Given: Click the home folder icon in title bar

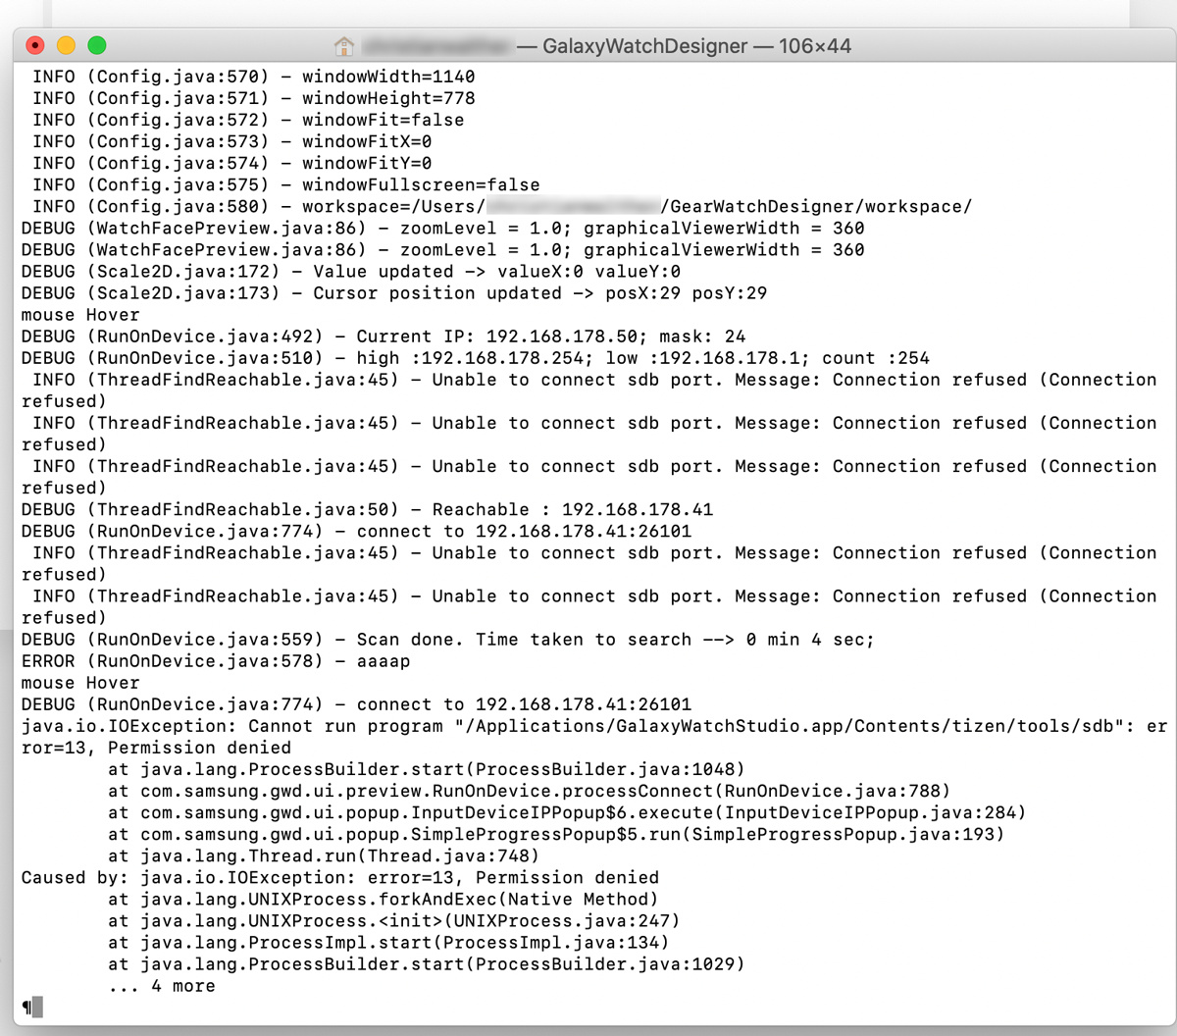Looking at the screenshot, I should click(344, 46).
